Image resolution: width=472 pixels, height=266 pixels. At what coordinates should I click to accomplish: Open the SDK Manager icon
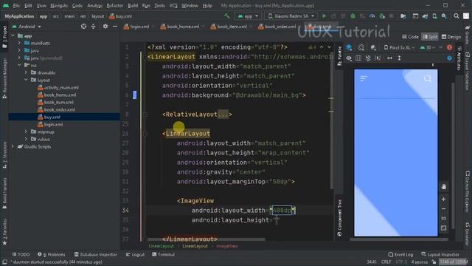click(444, 16)
